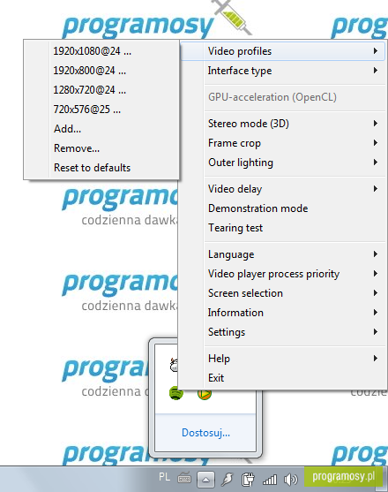
Task: Open the Video profiles submenu
Action: point(283,51)
